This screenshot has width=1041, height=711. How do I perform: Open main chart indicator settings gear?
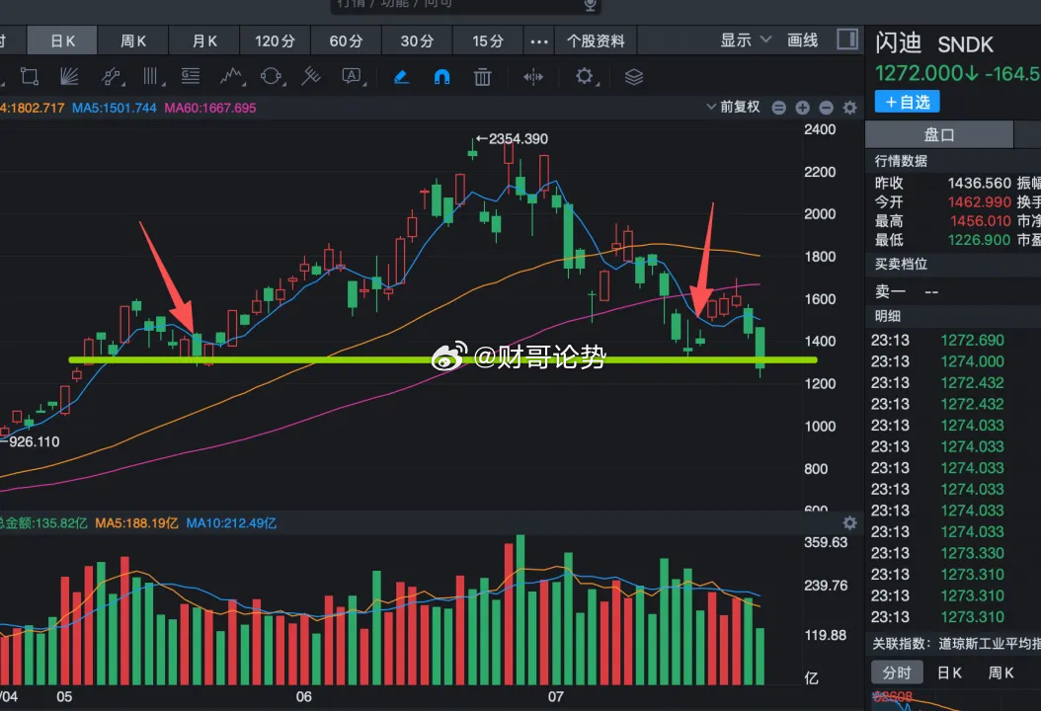[x=849, y=108]
